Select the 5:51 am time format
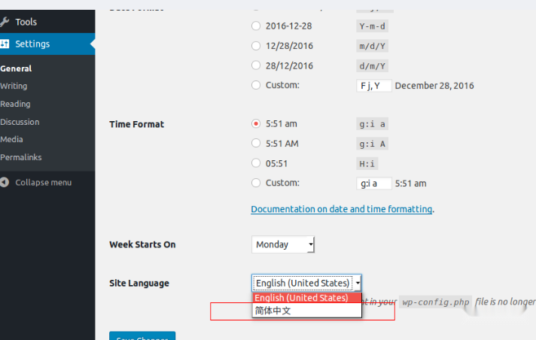Image resolution: width=536 pixels, height=340 pixels. pos(256,123)
